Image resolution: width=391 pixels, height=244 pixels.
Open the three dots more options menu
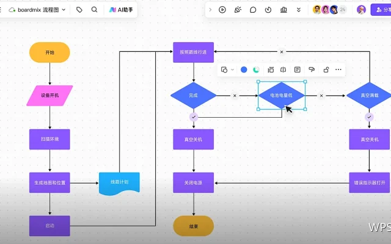click(x=338, y=70)
